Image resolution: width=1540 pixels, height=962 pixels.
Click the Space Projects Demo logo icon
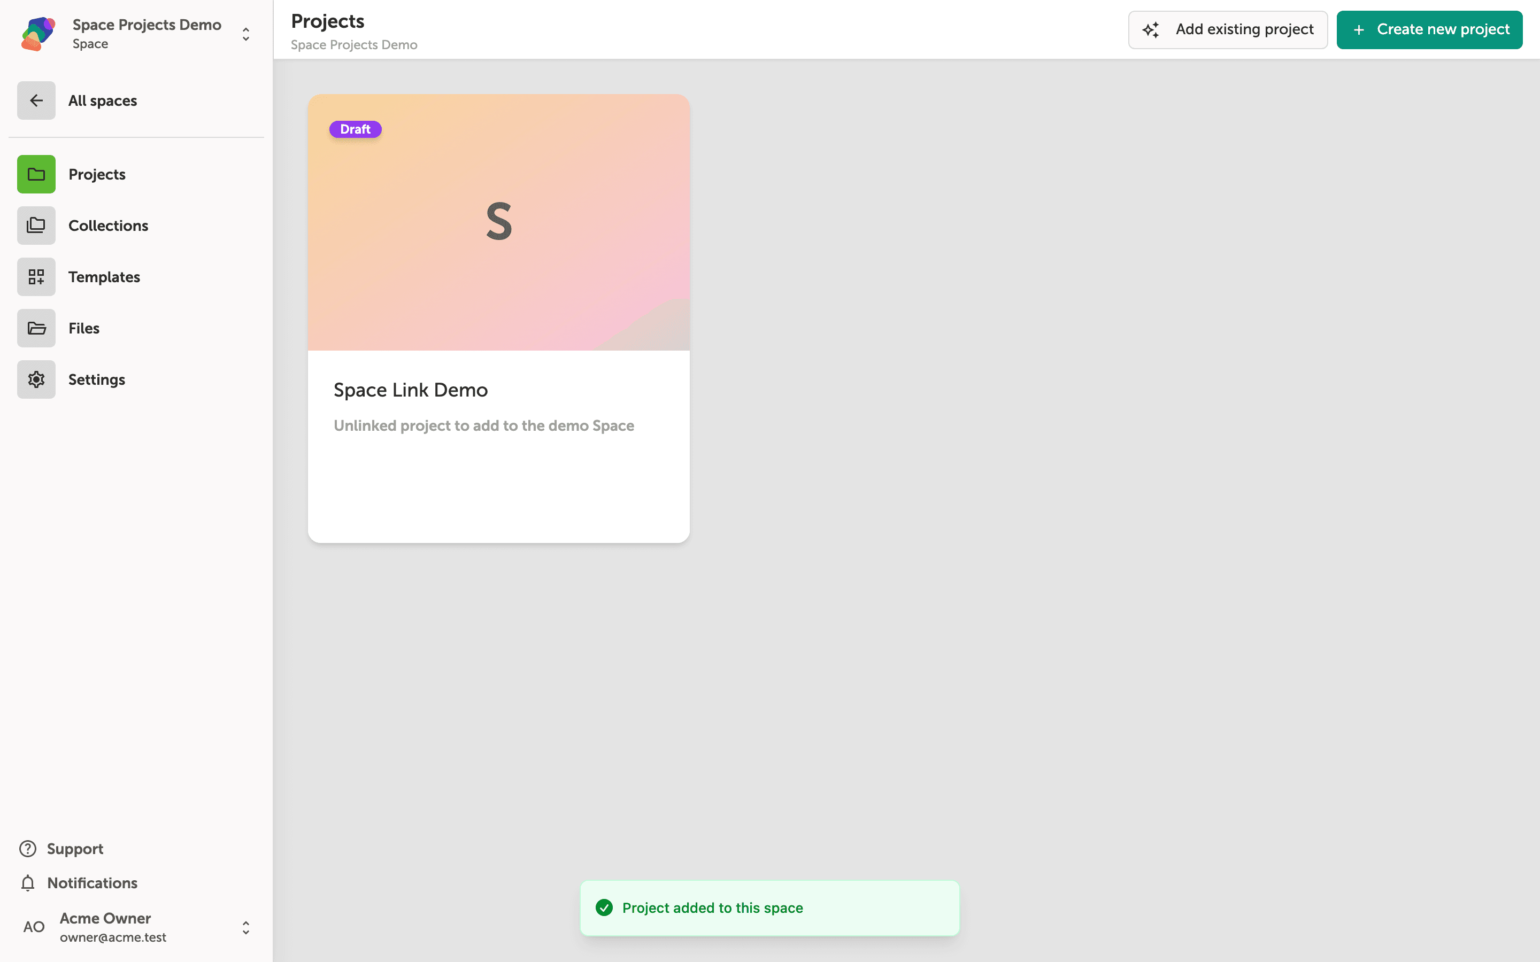pyautogui.click(x=38, y=34)
